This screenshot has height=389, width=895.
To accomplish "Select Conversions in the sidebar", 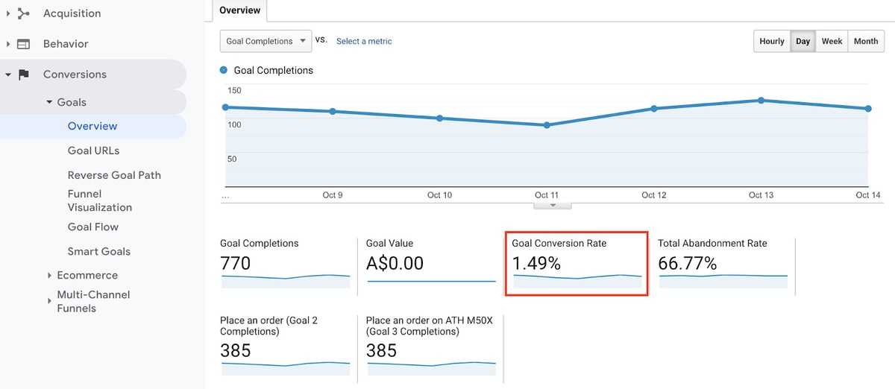I will [x=75, y=75].
